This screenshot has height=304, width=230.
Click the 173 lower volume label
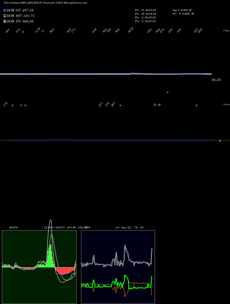tap(6, 104)
